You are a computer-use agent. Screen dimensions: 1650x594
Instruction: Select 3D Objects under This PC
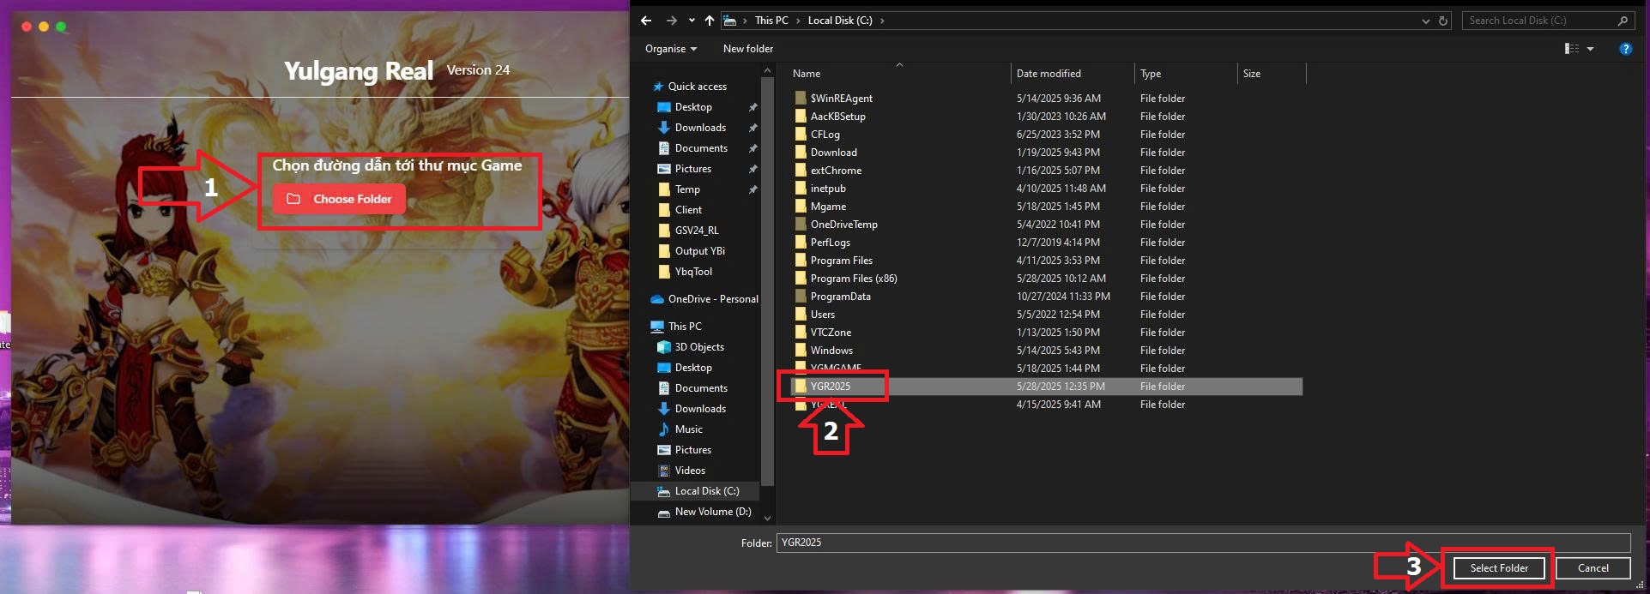[699, 347]
